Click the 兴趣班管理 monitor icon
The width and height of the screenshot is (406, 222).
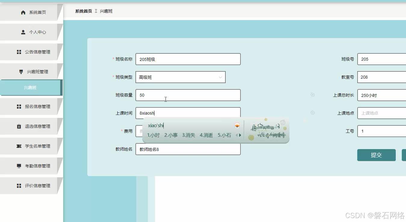tap(21, 71)
